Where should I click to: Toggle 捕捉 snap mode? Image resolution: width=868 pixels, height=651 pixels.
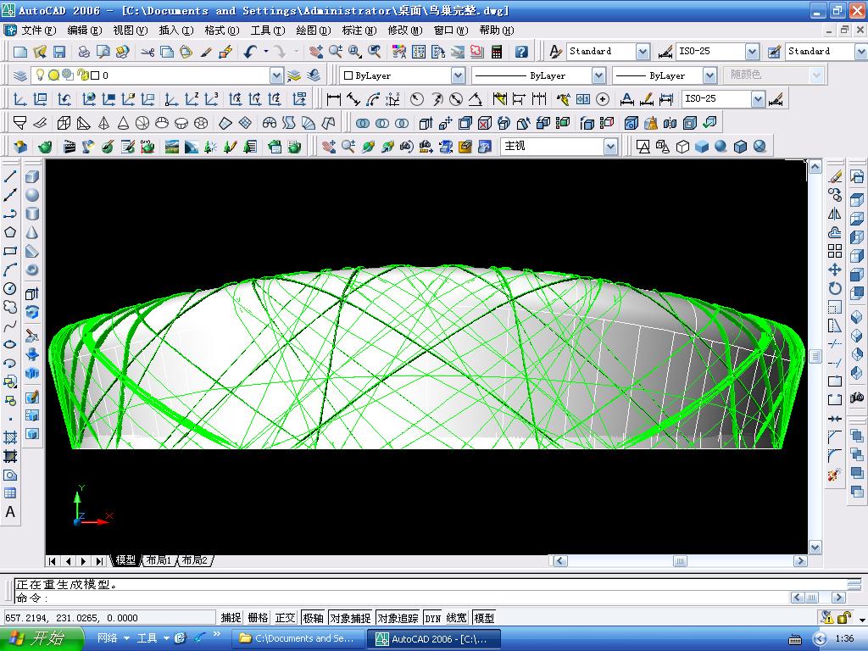point(231,618)
